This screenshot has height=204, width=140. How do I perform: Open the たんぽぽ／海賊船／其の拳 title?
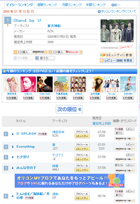[33, 196]
